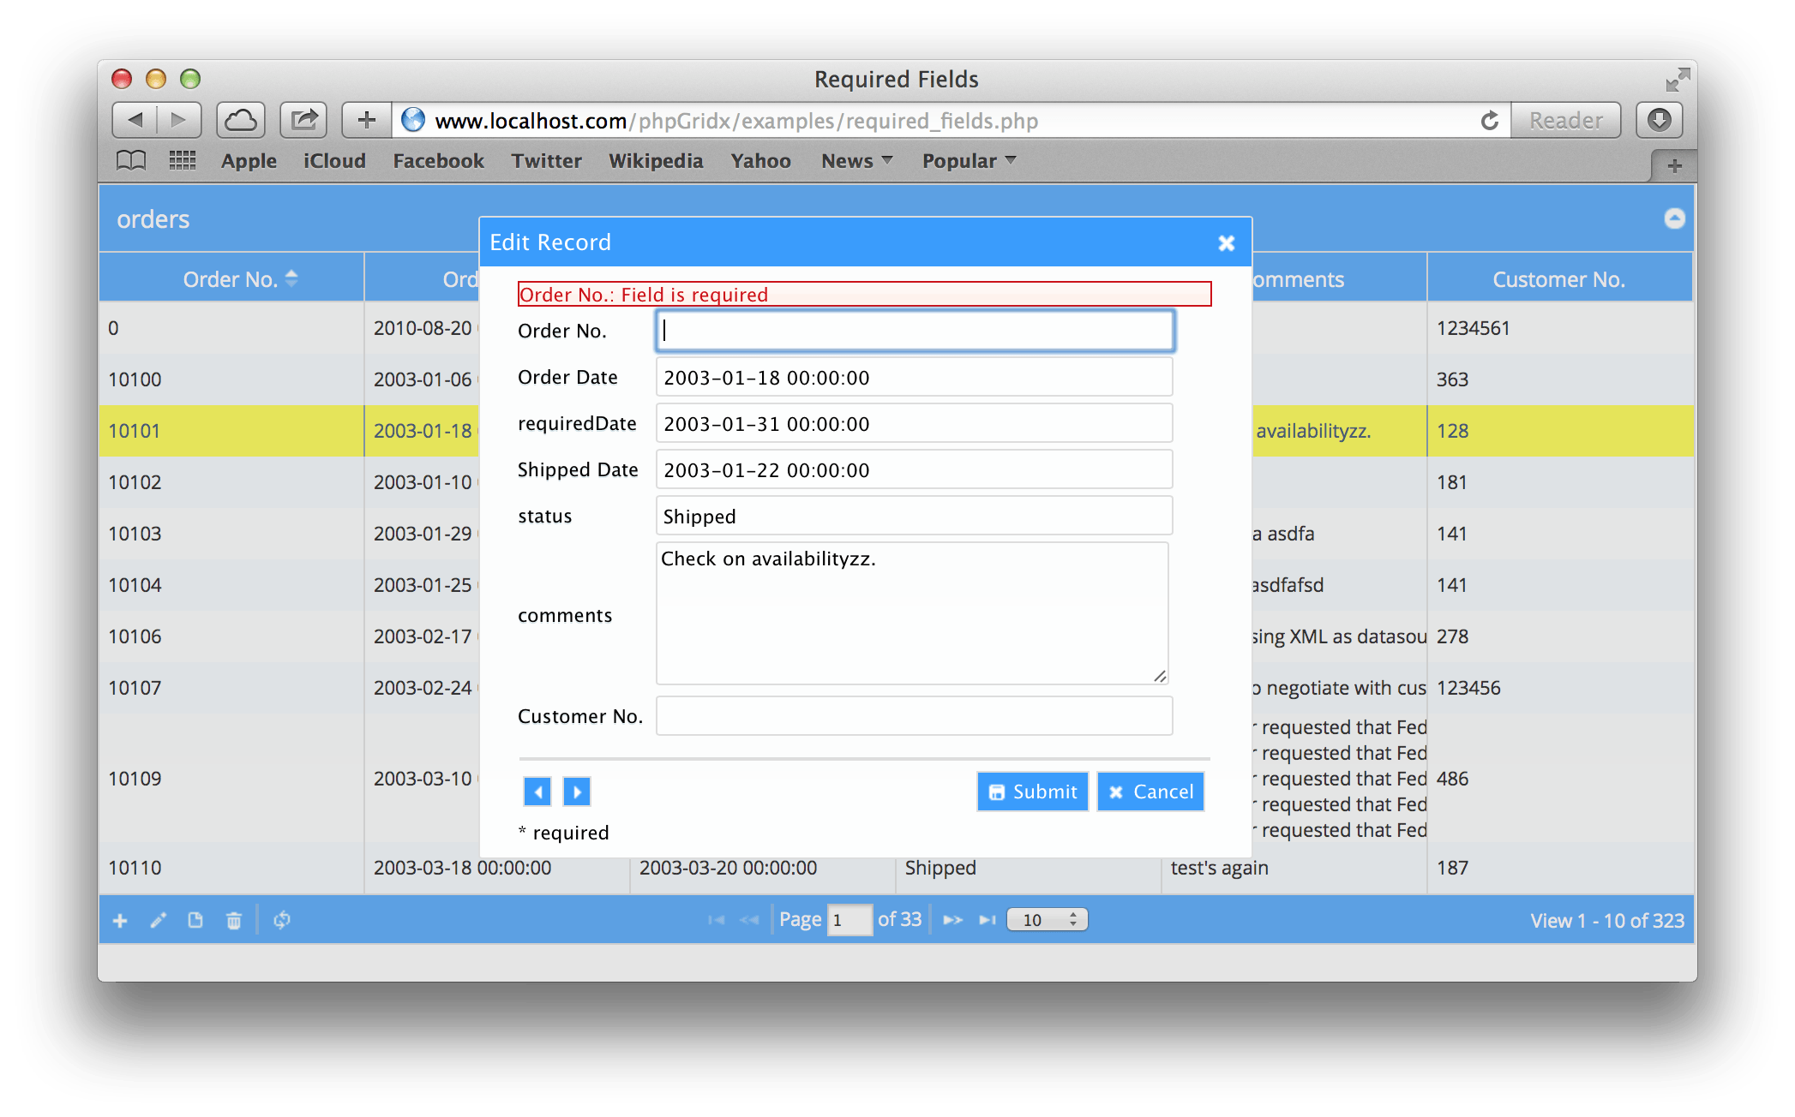This screenshot has height=1117, width=1795.
Task: Click customer number cell 1234561
Action: coord(1559,328)
